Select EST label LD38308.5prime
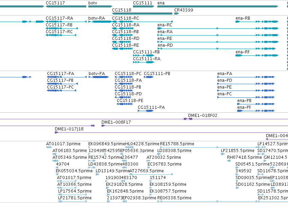The height and width of the screenshot is (203, 288). point(175,151)
